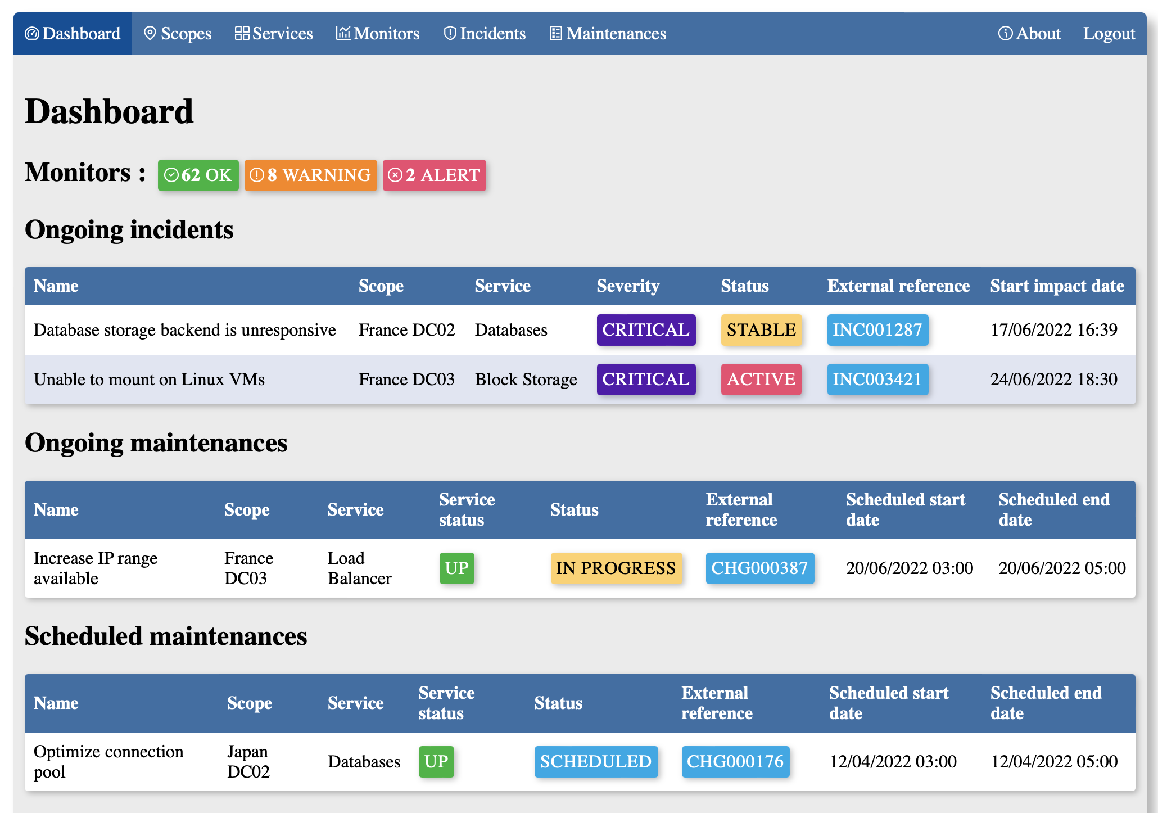
Task: Click the 'Japan DC02' scope cell
Action: [x=248, y=762]
